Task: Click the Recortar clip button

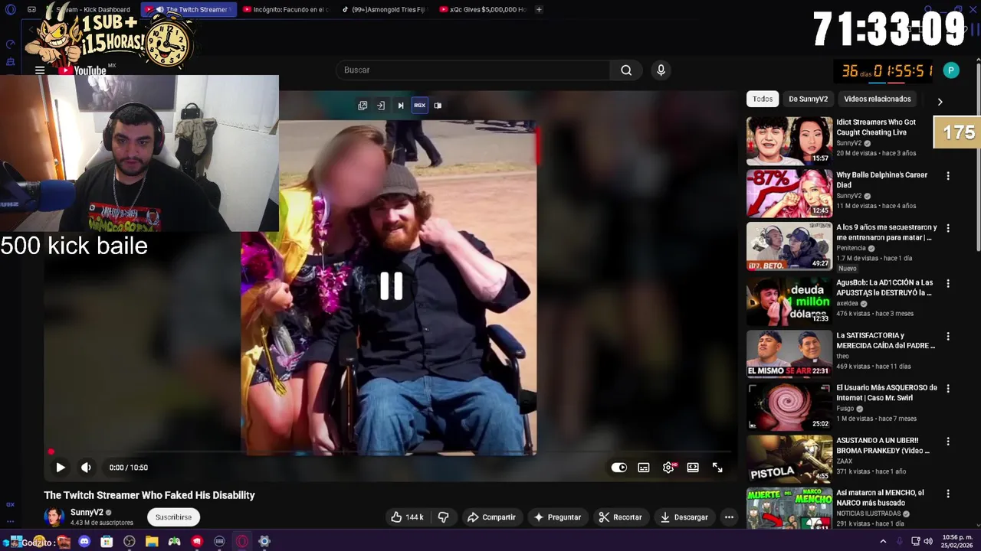Action: pos(620,517)
